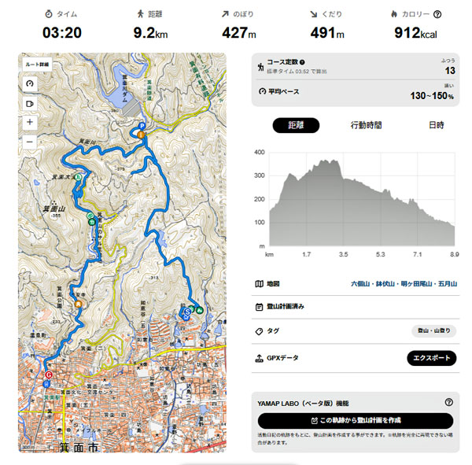
Task: Switch to the 行動時間 tab
Action: pyautogui.click(x=366, y=125)
